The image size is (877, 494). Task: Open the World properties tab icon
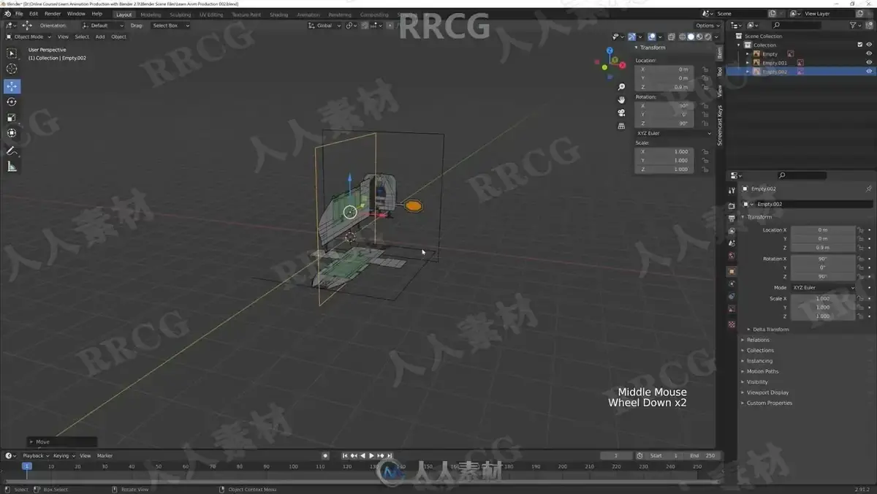point(732,256)
